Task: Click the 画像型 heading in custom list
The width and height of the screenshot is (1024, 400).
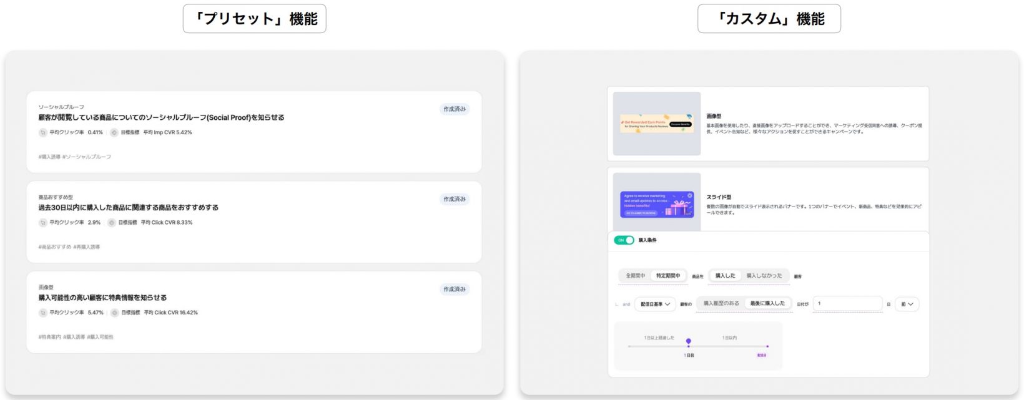Action: [714, 116]
